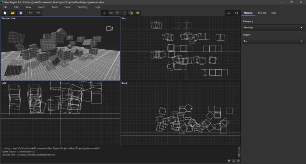Select the translate (move) tool icon
This screenshot has height=164, width=306.
(104, 13)
